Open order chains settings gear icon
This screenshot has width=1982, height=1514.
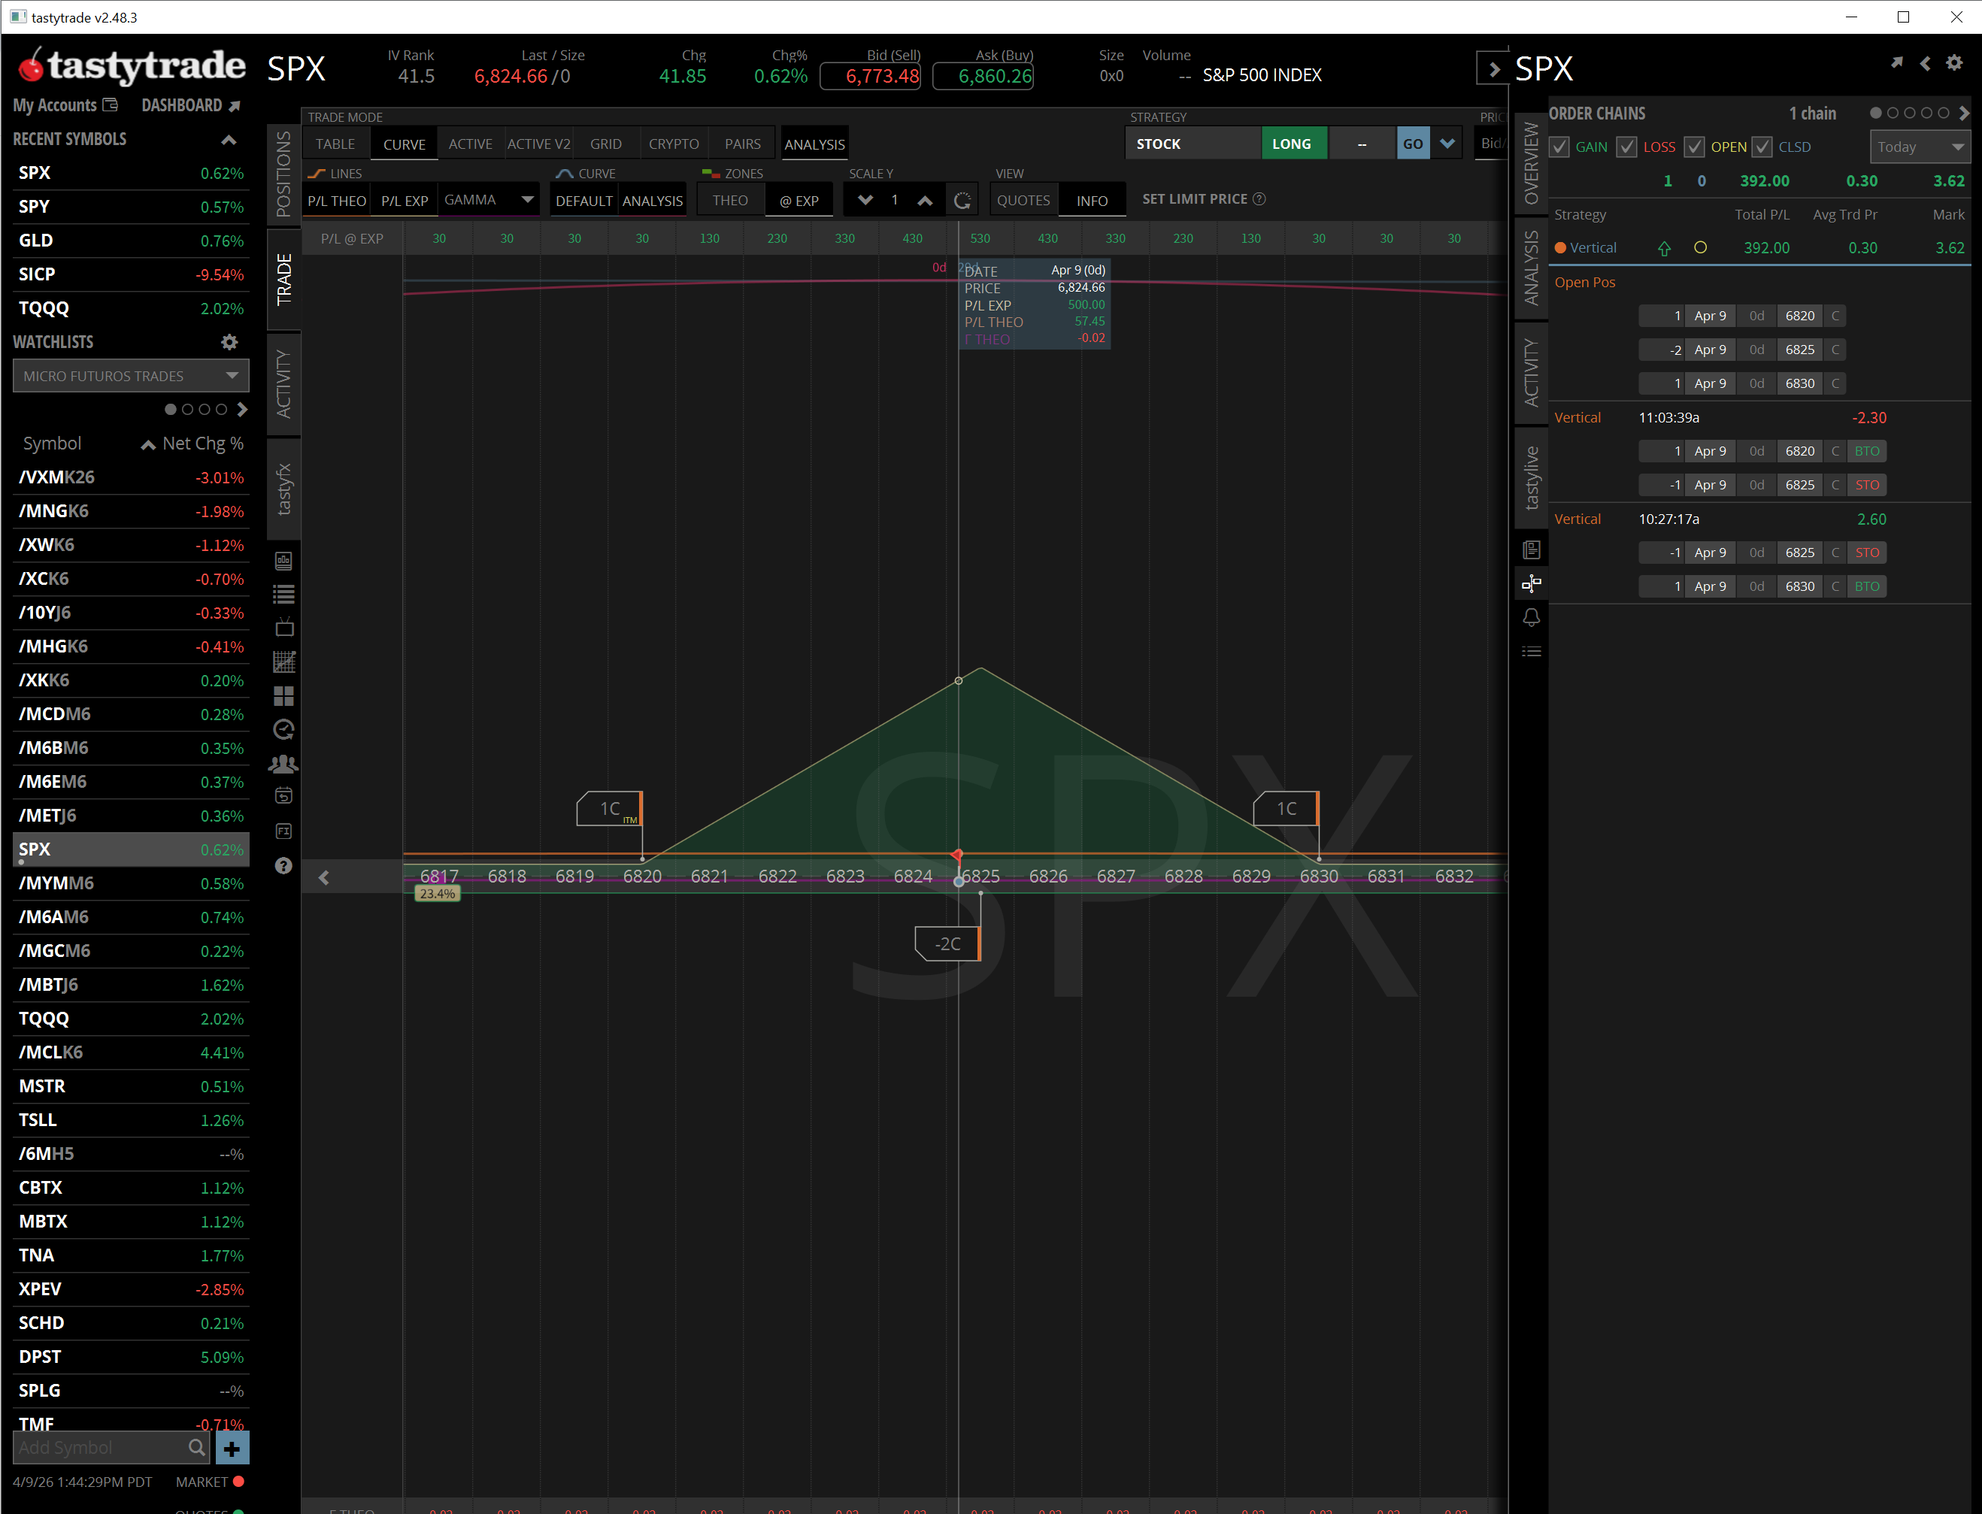1954,63
